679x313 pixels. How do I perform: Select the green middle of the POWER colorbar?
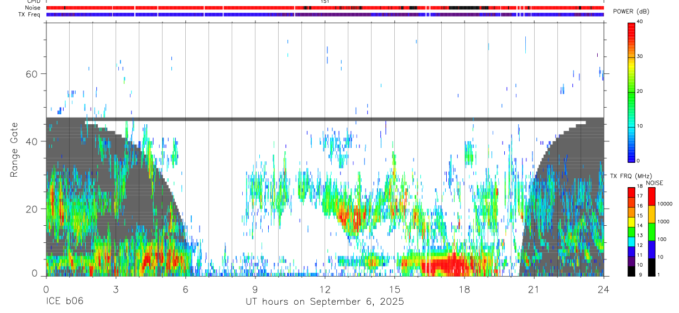point(631,91)
